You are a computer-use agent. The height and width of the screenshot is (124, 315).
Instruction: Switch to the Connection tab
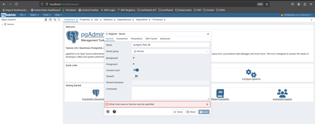coord(122,39)
